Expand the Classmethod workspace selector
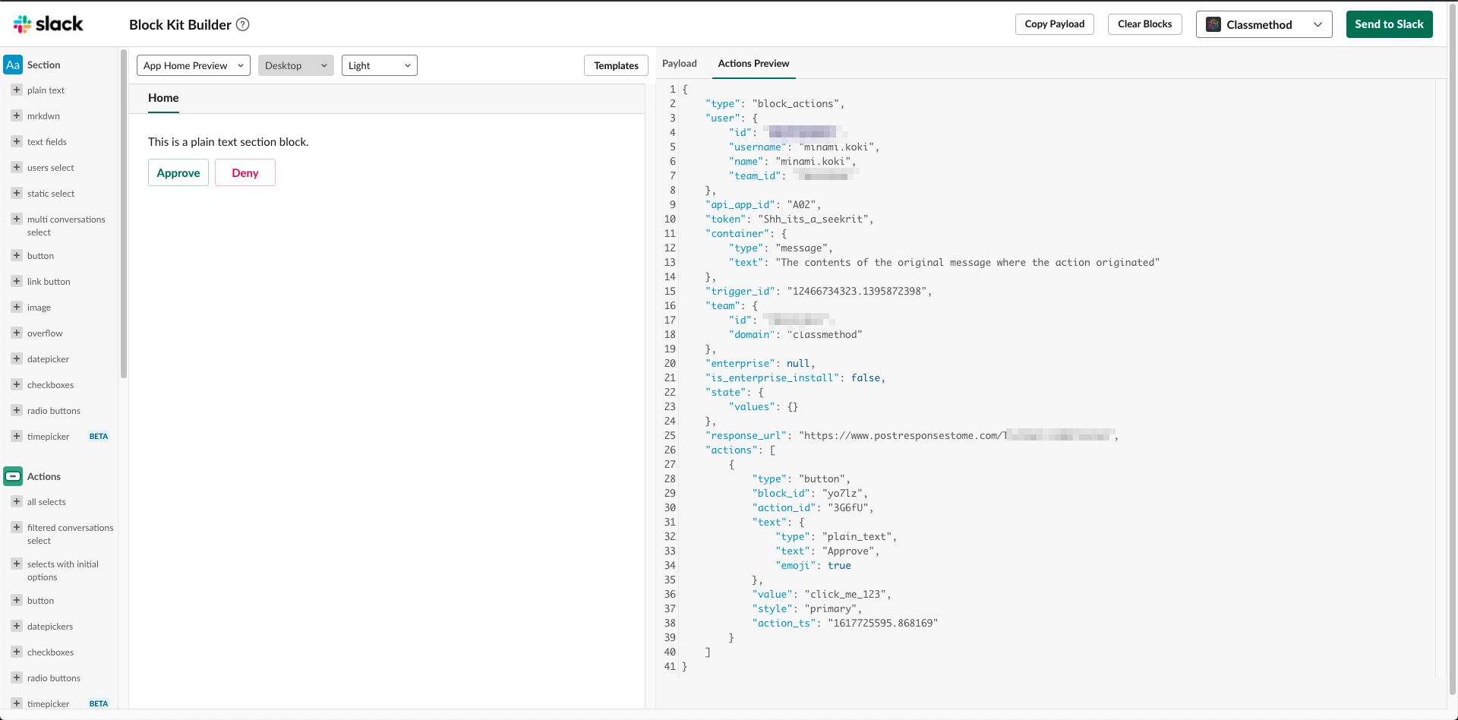1458x720 pixels. coord(1264,24)
